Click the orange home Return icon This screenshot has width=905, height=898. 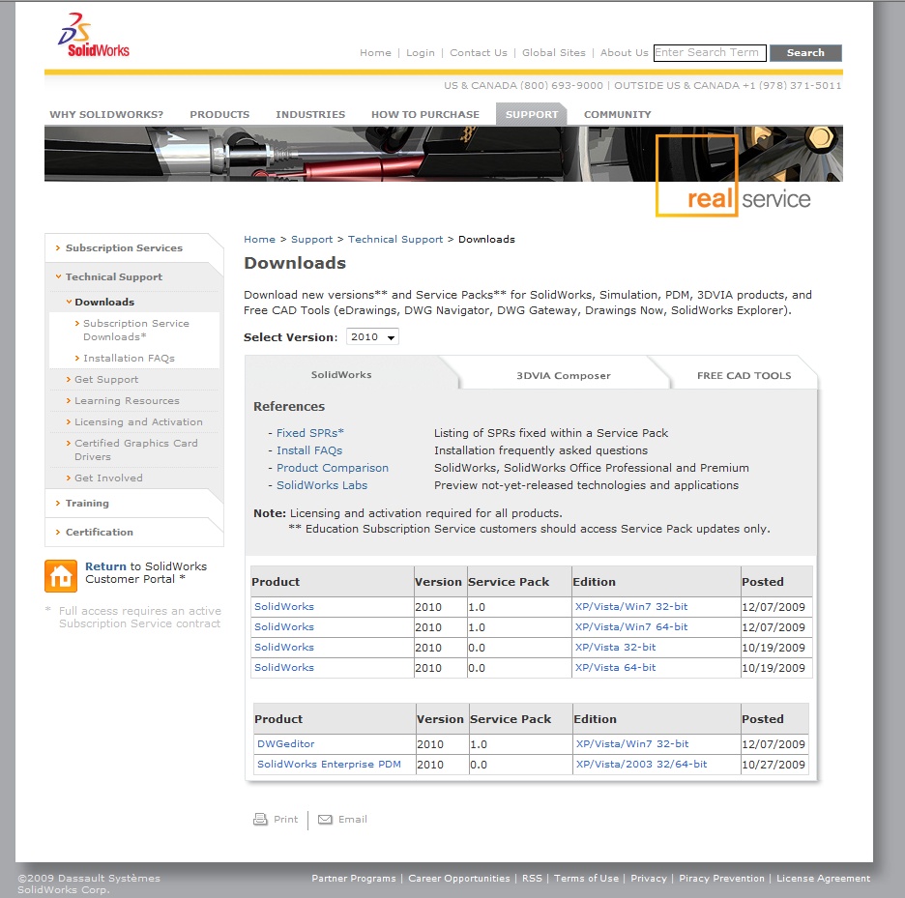pyautogui.click(x=61, y=575)
